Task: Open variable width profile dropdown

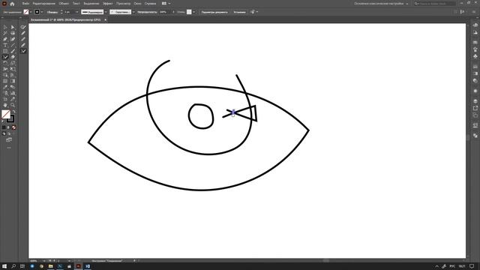Action: click(x=106, y=12)
